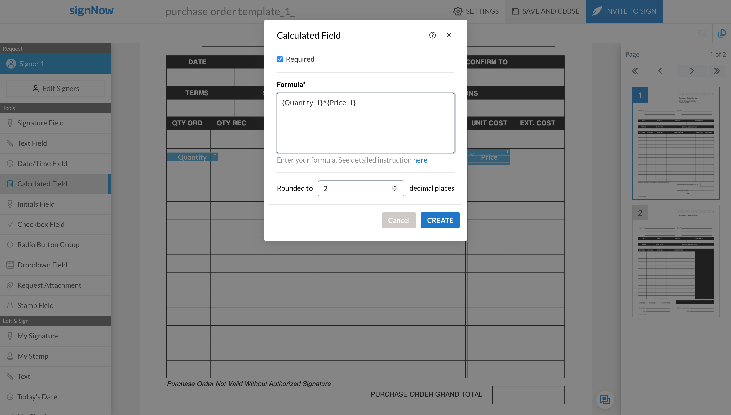Jump to the last page double-arrow
Viewport: 731px width, 415px height.
(x=717, y=71)
